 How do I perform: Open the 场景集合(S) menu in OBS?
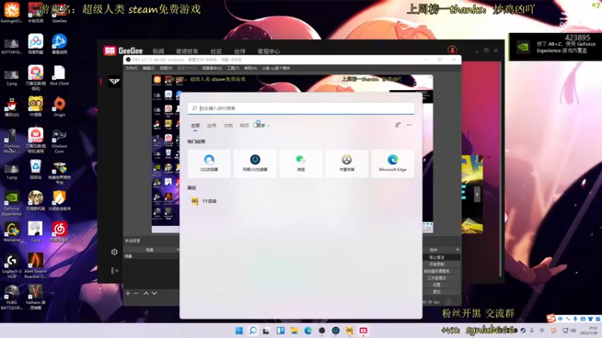[x=212, y=68]
